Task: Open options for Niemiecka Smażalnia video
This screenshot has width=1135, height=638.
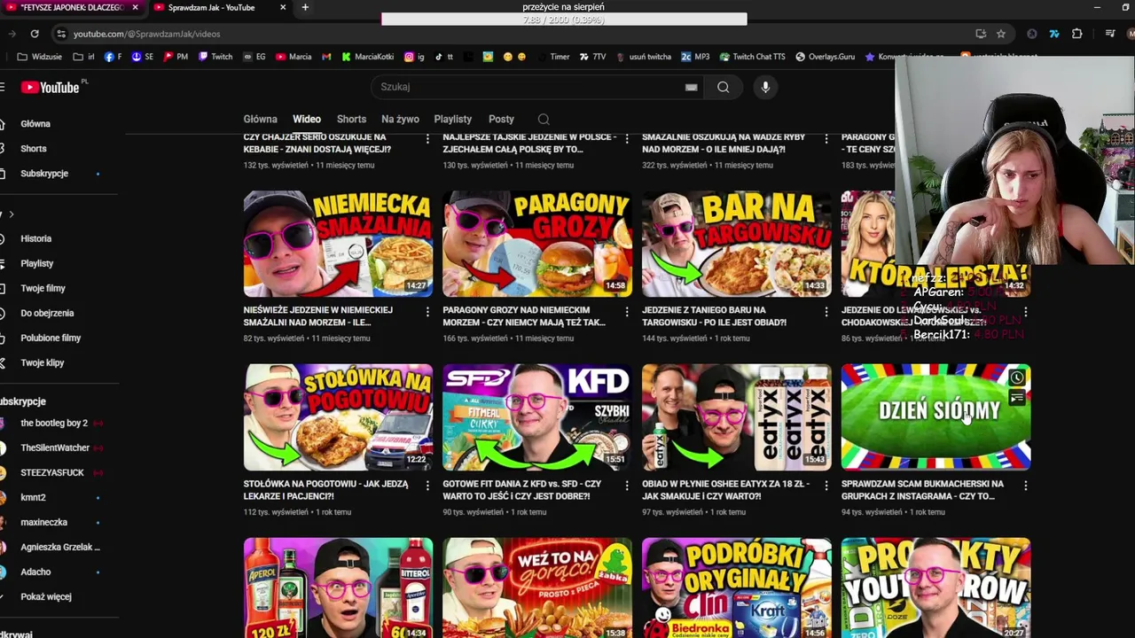Action: coord(427,312)
